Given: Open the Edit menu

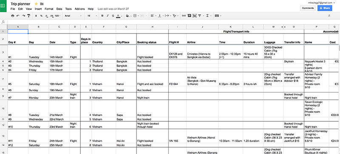Looking at the screenshot, I should pos(20,9).
